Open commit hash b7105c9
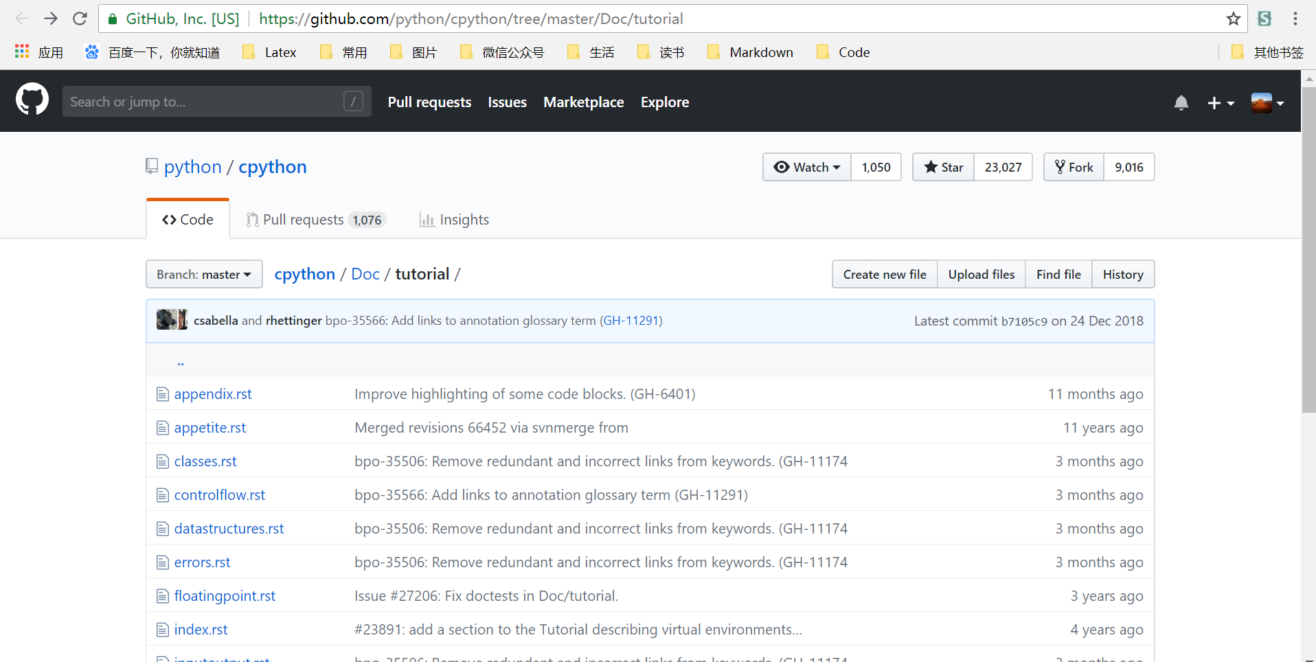1316x662 pixels. point(1024,321)
